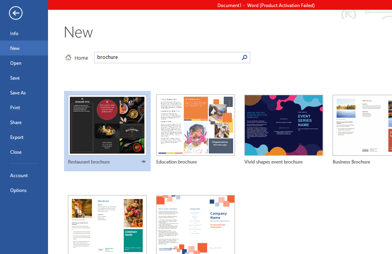Viewport: 392px width, 254px height.
Task: Open the Vivid shapes event brochure template
Action: click(283, 125)
